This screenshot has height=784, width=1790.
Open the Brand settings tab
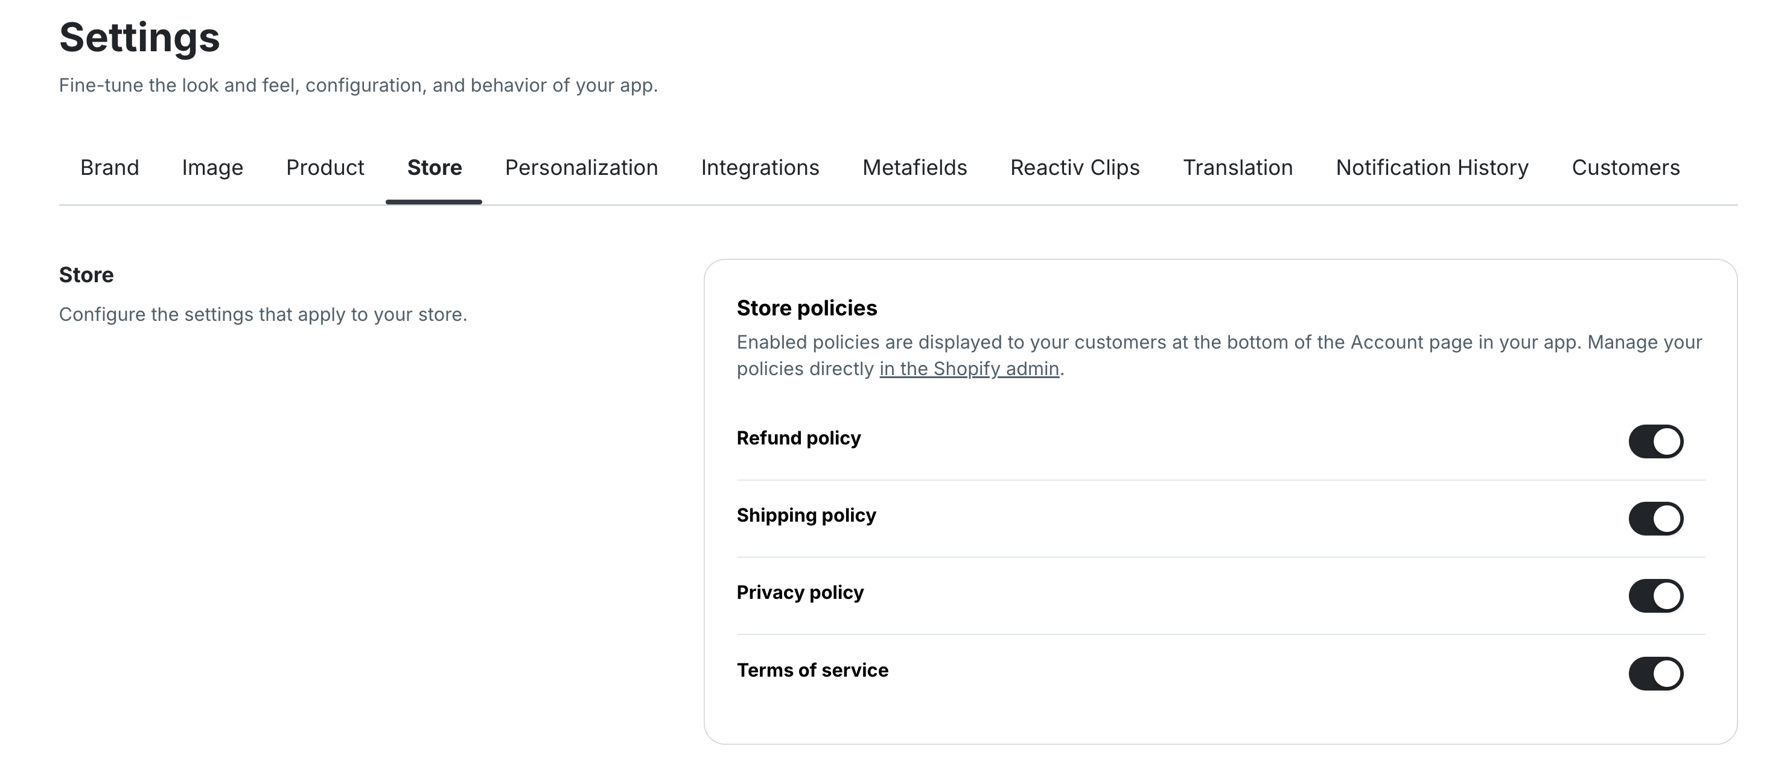click(x=109, y=168)
